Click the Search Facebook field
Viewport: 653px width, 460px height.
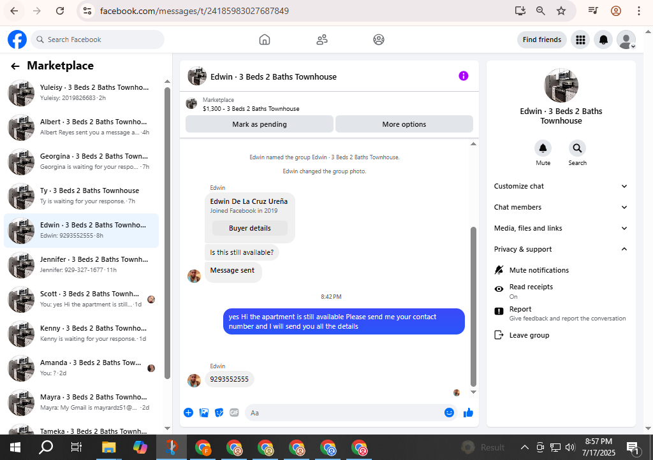coord(98,40)
